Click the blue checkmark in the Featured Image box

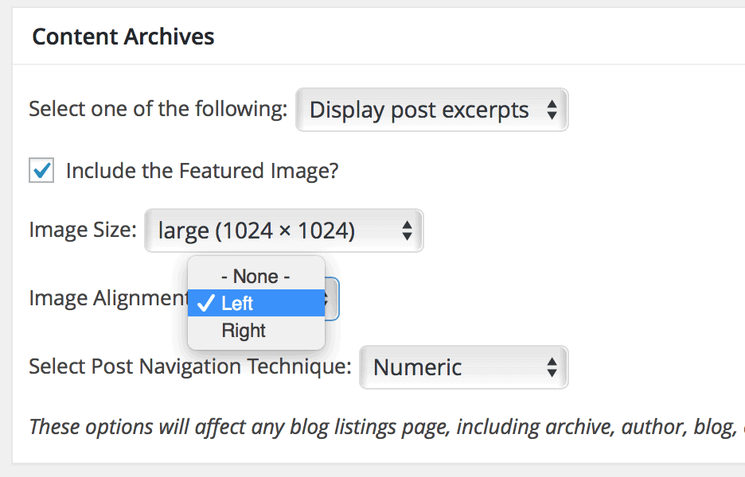pyautogui.click(x=41, y=170)
